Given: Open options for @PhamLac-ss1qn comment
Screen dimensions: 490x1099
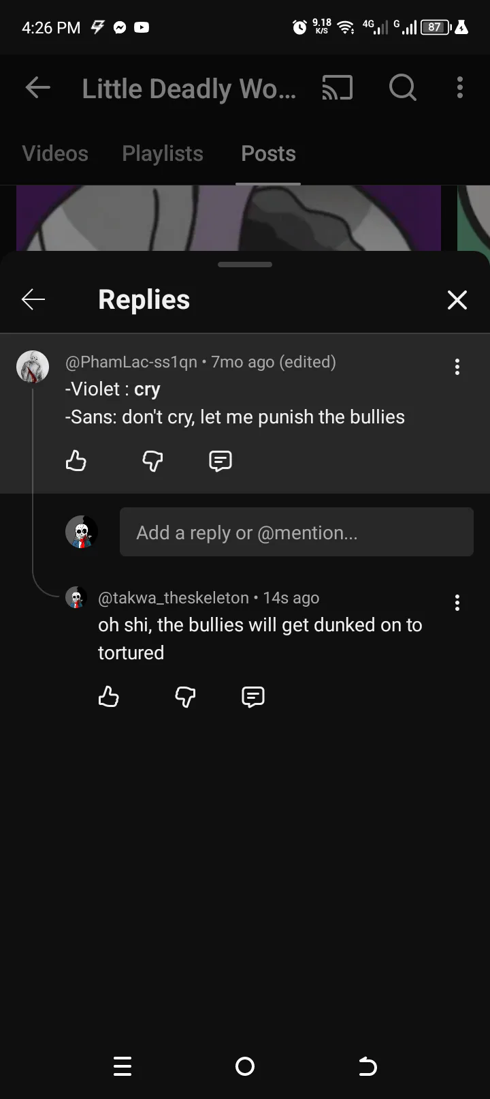Looking at the screenshot, I should (x=457, y=367).
